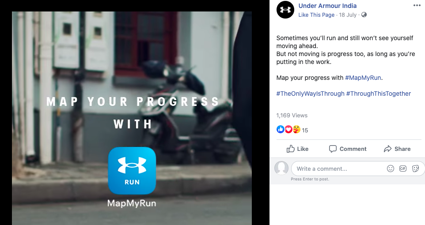Open the sticker picker icon

point(416,169)
